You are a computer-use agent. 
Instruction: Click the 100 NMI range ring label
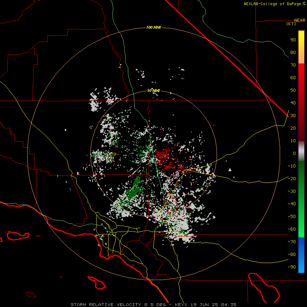(153, 27)
